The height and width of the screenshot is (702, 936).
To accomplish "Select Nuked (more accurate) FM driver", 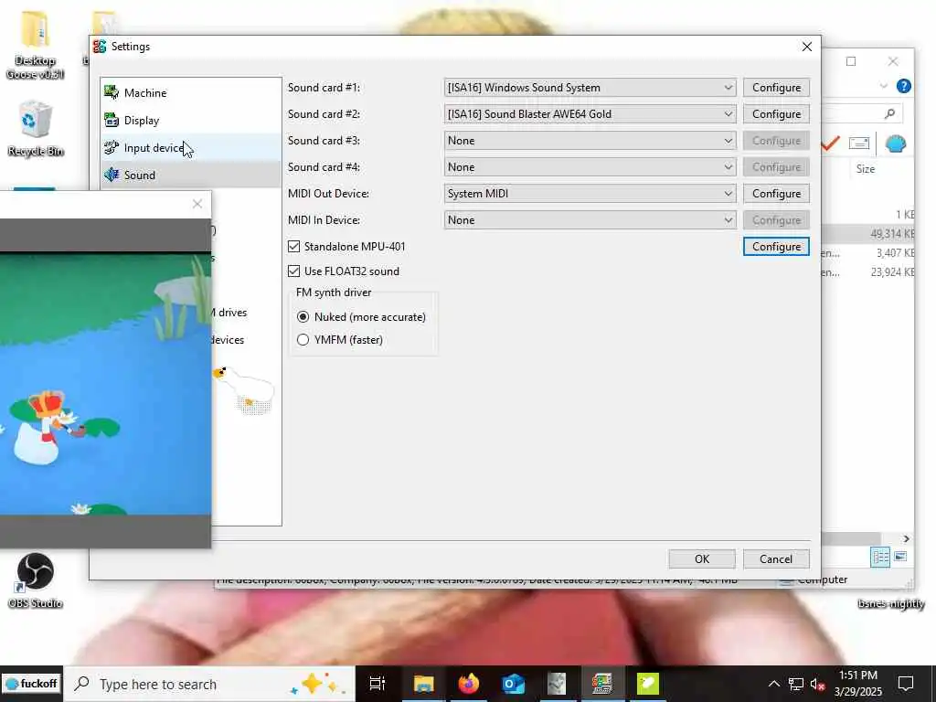I will [303, 317].
